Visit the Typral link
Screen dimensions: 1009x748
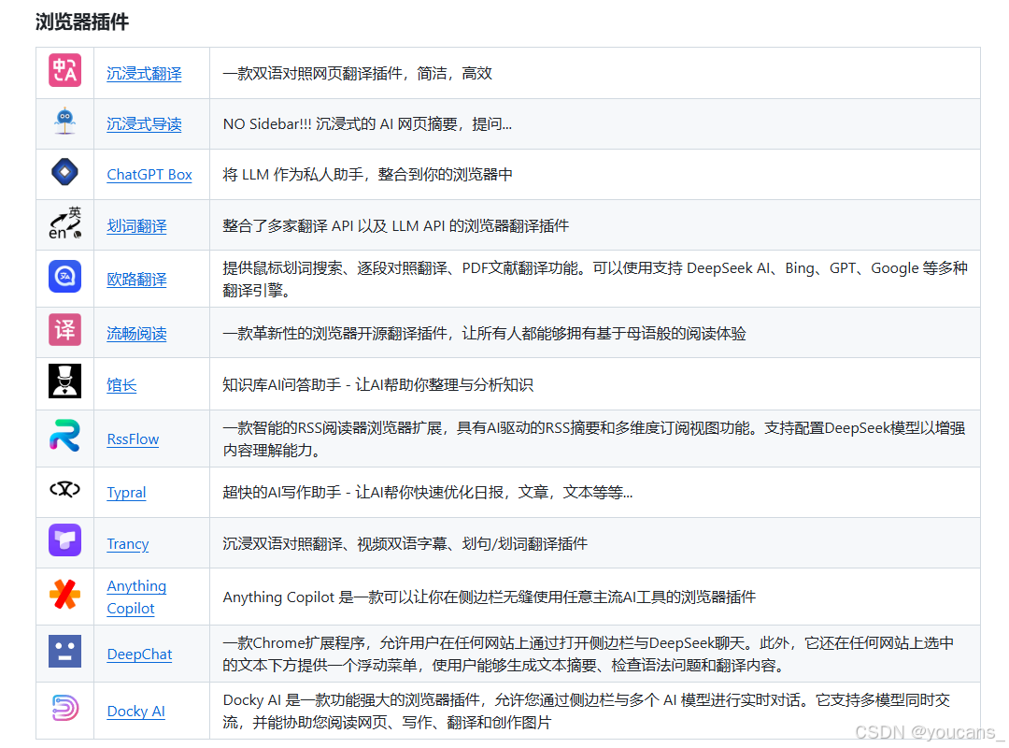click(x=126, y=493)
